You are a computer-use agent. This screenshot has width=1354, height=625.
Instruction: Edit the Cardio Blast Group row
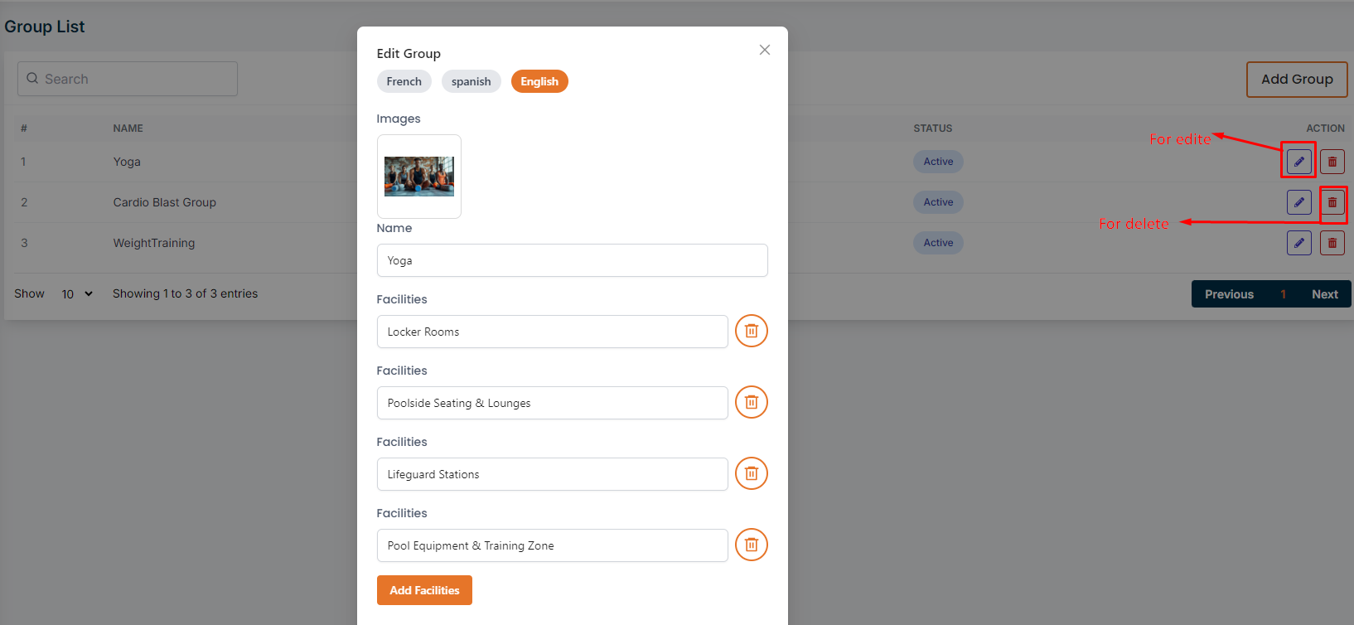(x=1298, y=202)
